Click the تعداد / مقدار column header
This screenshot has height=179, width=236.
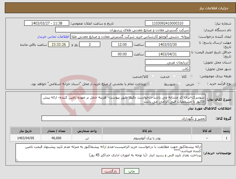(56, 131)
